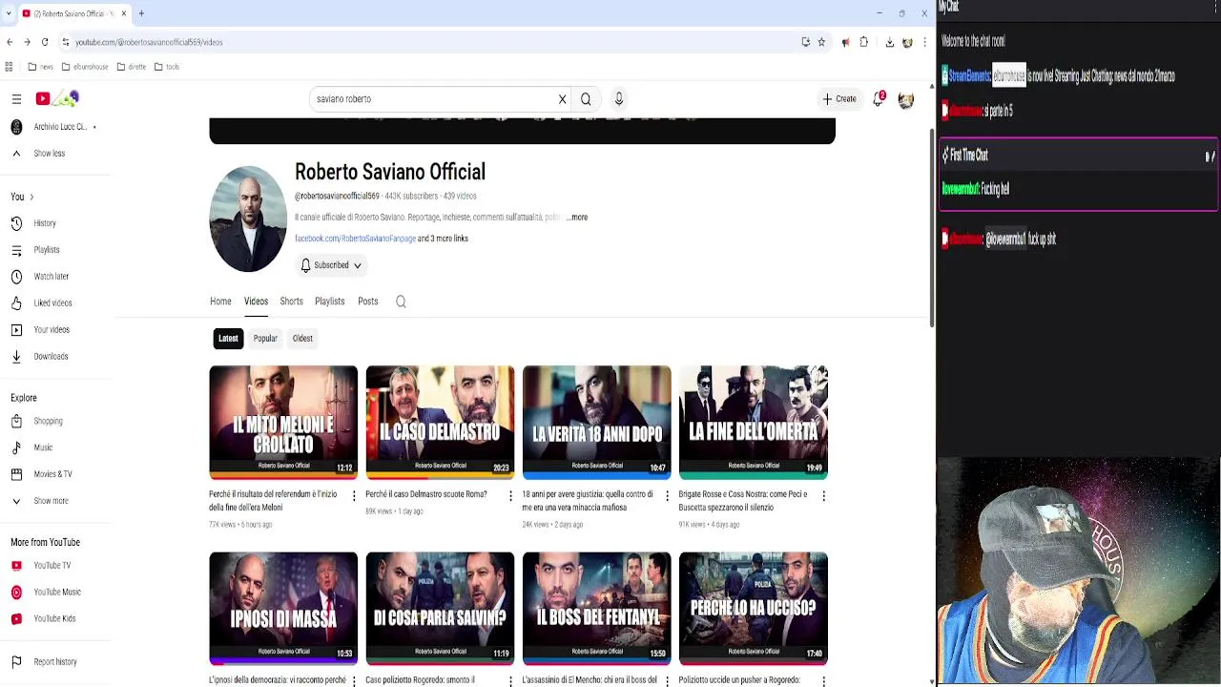Select the Popular sort chip

[x=265, y=339]
